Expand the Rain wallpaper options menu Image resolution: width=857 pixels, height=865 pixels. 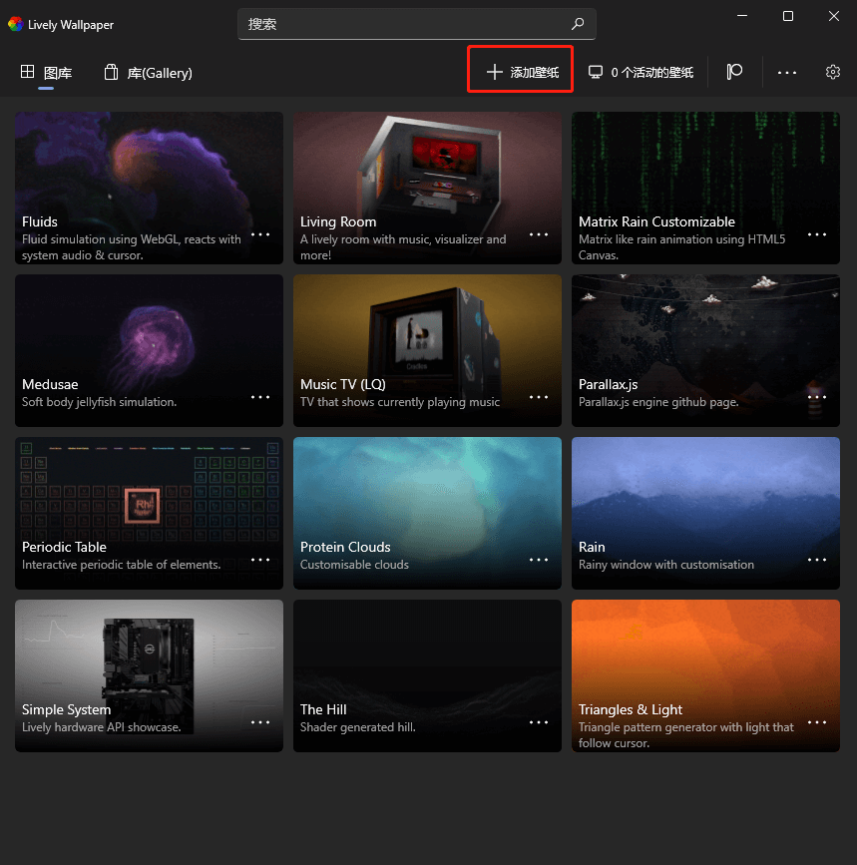click(x=817, y=560)
